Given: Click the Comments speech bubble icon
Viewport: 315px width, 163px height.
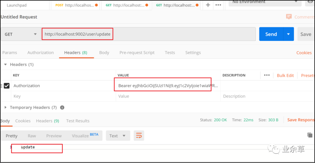Looking at the screenshot, I should click(289, 17).
